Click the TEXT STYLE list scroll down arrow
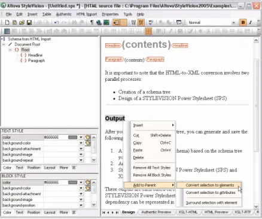This screenshot has width=262, height=219. click(x=94, y=160)
